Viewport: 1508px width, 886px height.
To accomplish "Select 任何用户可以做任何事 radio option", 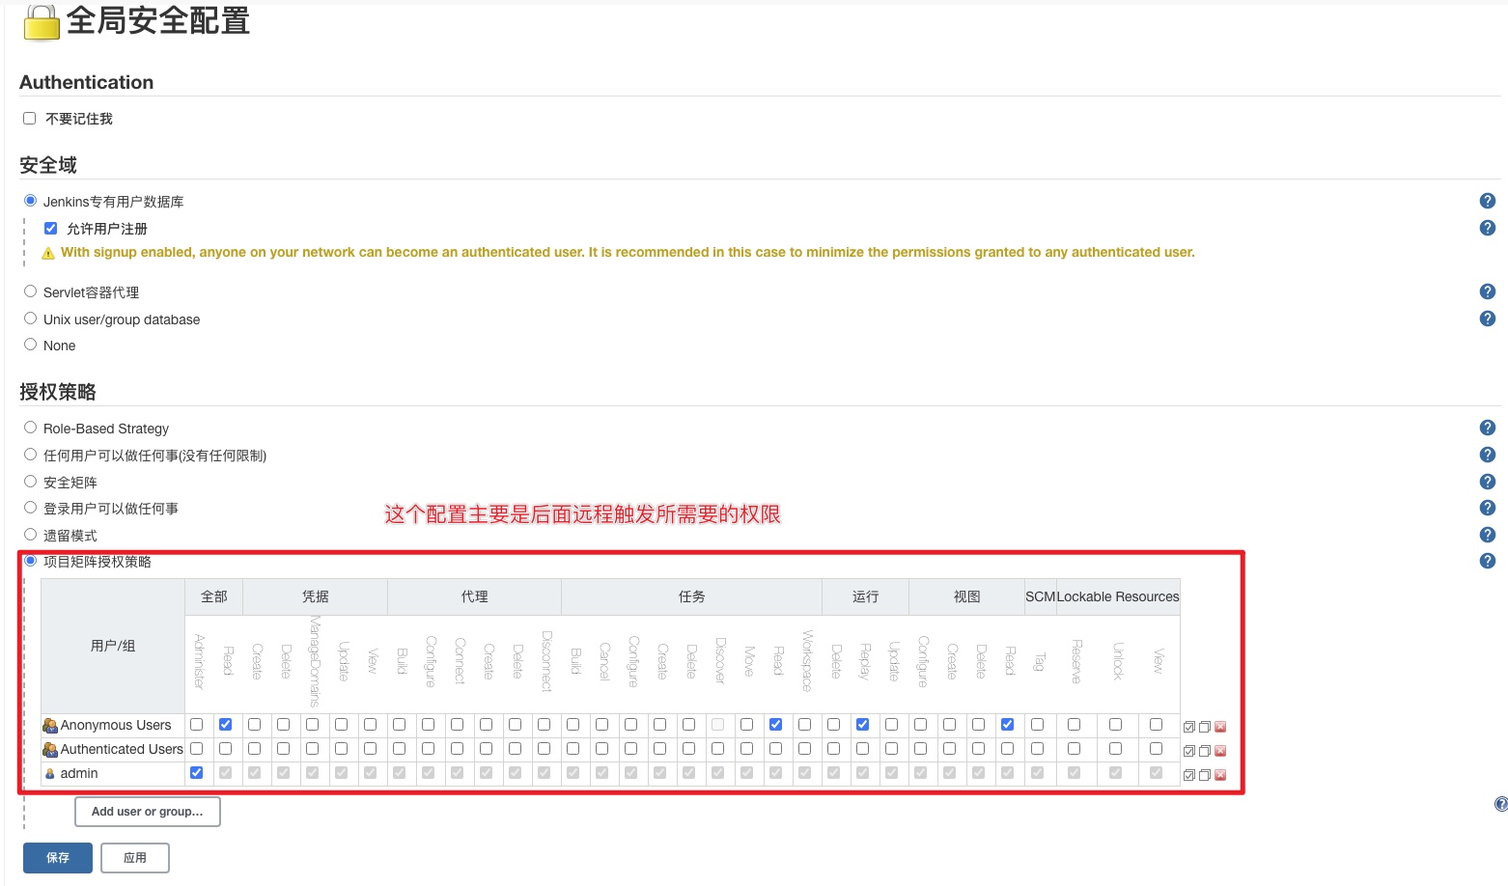I will pos(30,455).
